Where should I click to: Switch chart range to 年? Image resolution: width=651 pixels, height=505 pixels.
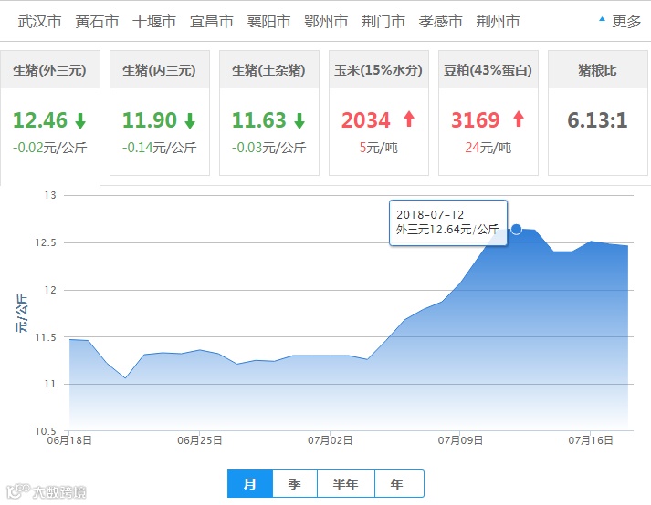(x=399, y=483)
